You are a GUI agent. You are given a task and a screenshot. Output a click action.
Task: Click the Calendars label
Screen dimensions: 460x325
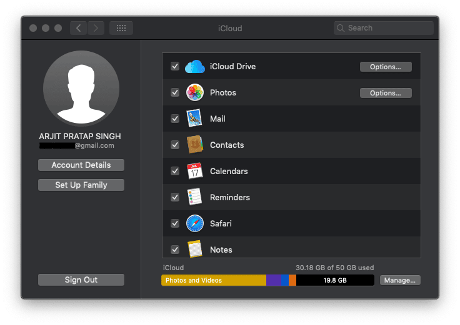(x=229, y=171)
